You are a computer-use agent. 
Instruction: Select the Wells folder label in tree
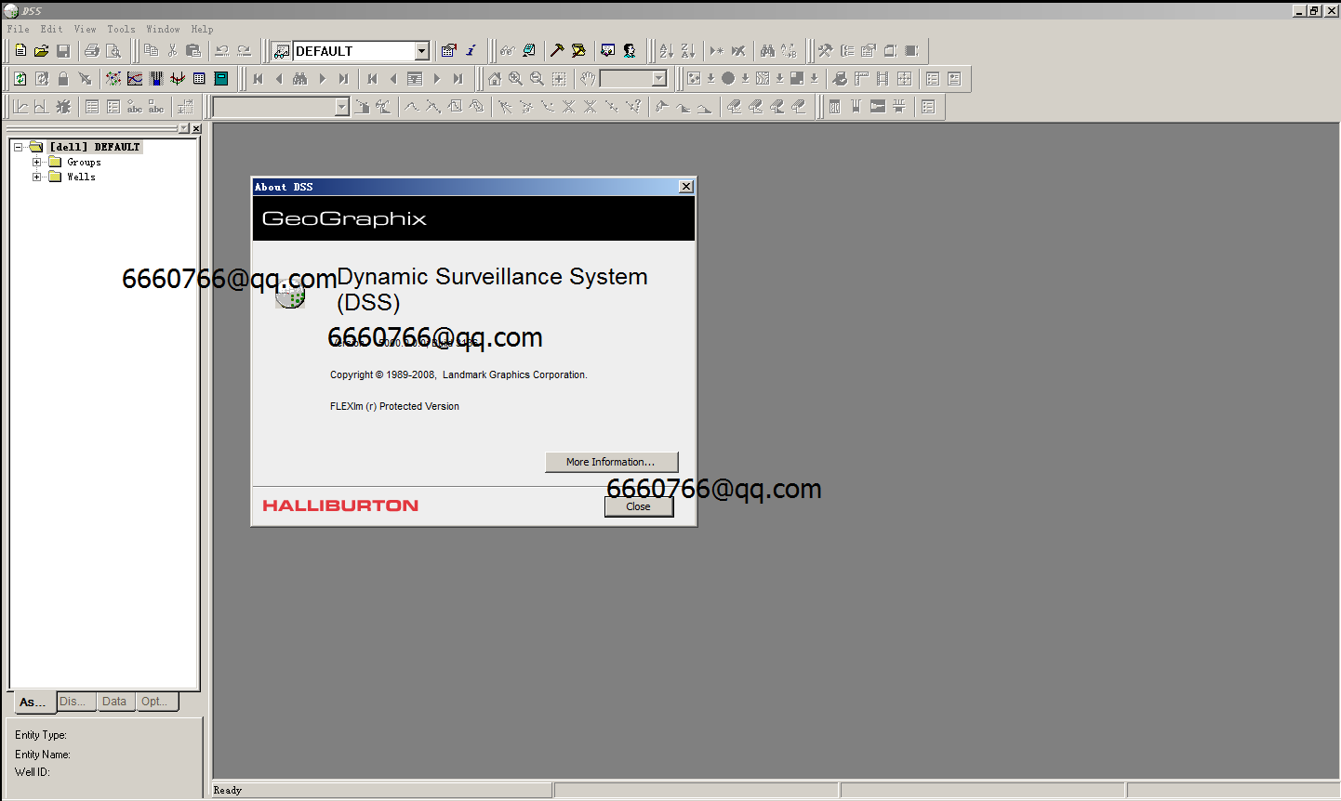click(81, 177)
